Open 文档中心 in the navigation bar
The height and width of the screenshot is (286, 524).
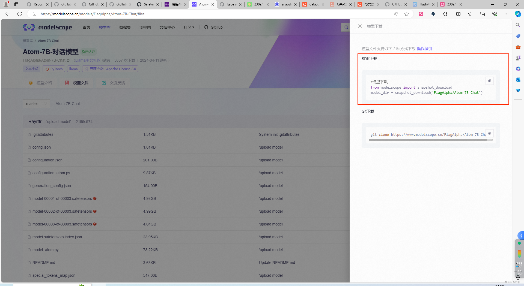click(167, 27)
